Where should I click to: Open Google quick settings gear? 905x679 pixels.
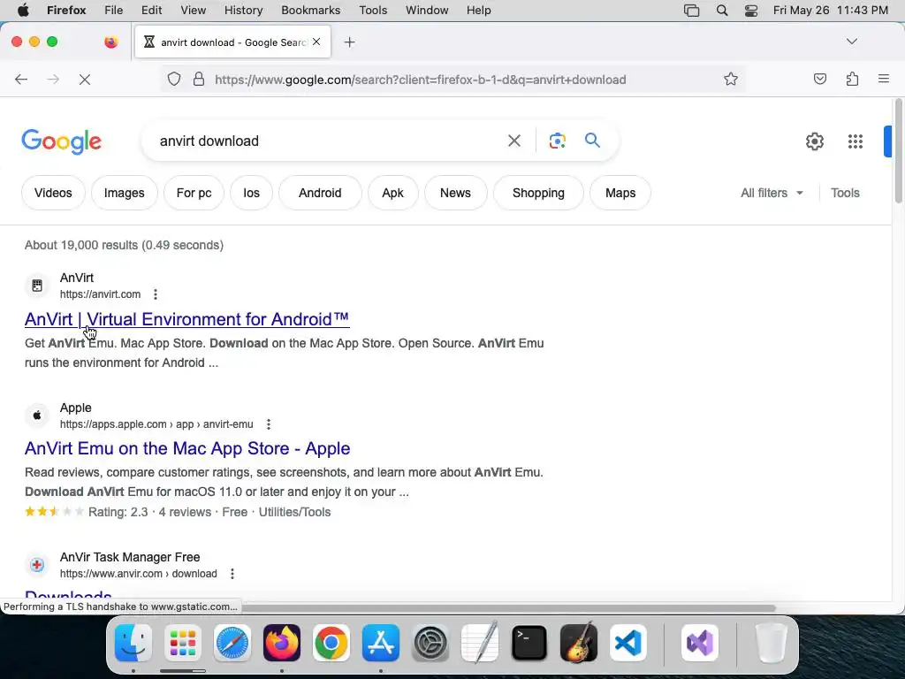(x=814, y=141)
